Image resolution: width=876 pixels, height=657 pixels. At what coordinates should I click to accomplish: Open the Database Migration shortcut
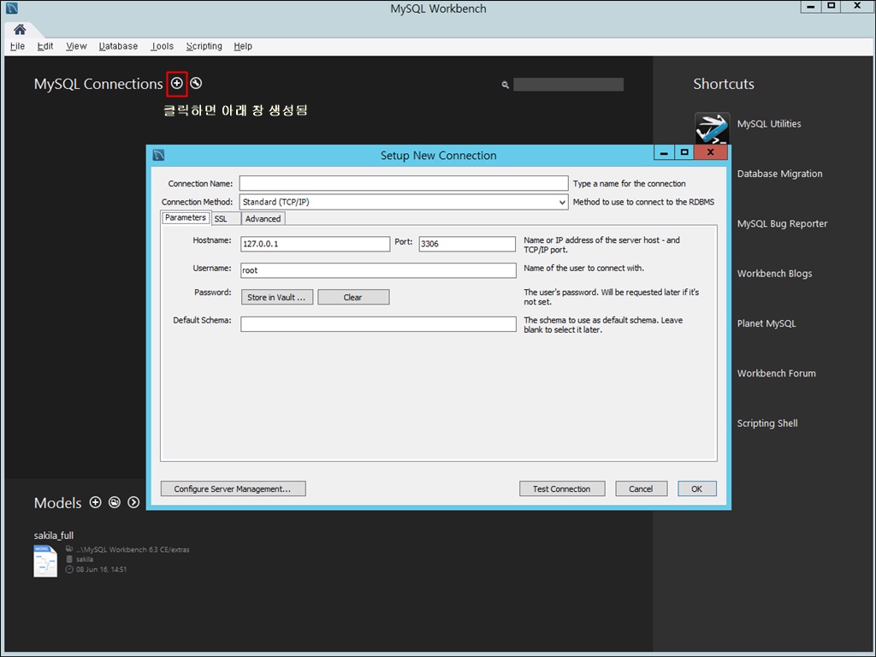[779, 174]
